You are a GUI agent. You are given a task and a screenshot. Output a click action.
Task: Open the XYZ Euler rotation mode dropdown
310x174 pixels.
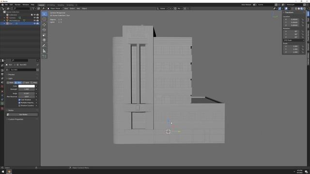[x=294, y=40]
